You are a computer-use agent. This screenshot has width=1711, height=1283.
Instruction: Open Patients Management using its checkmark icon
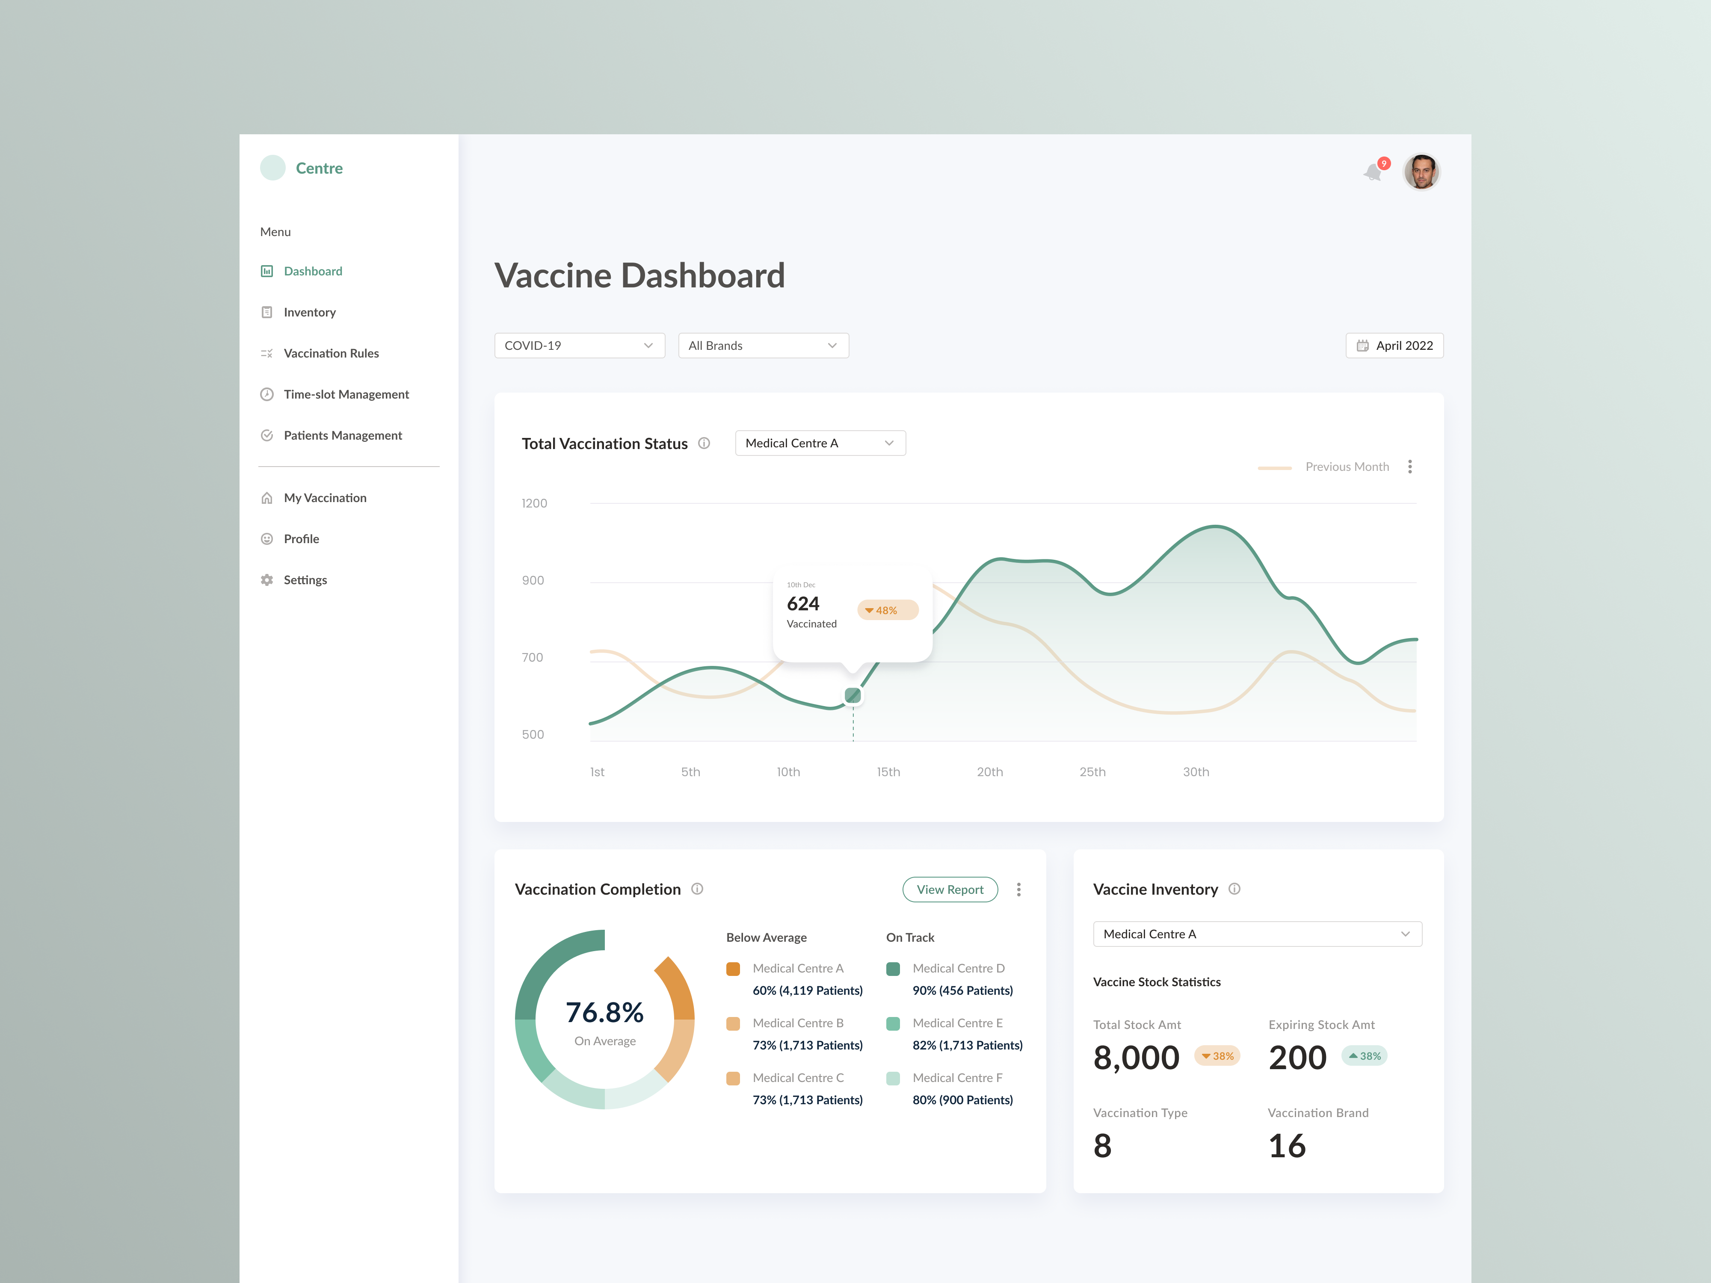pos(267,435)
